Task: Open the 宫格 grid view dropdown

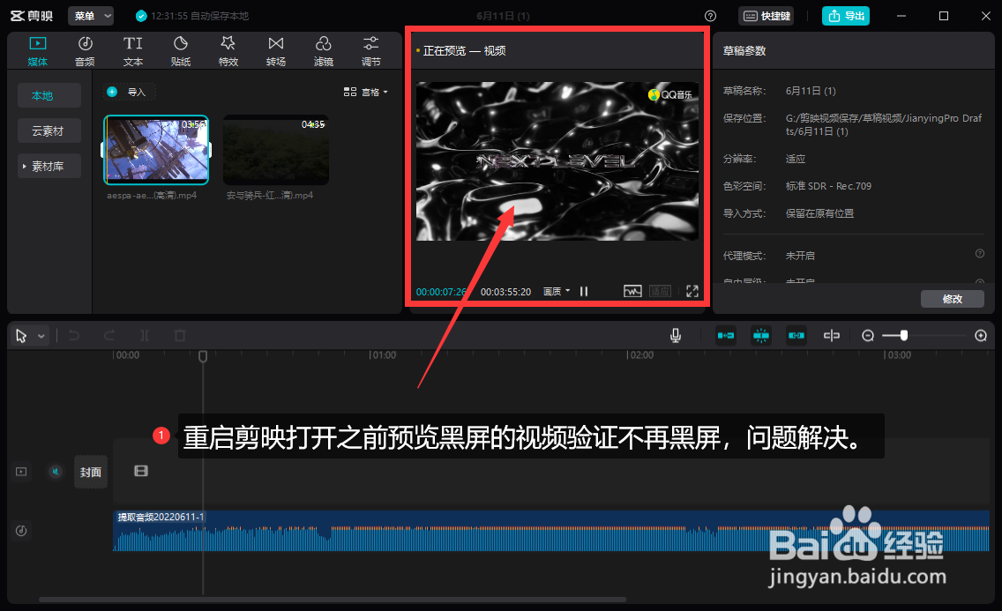Action: tap(365, 92)
